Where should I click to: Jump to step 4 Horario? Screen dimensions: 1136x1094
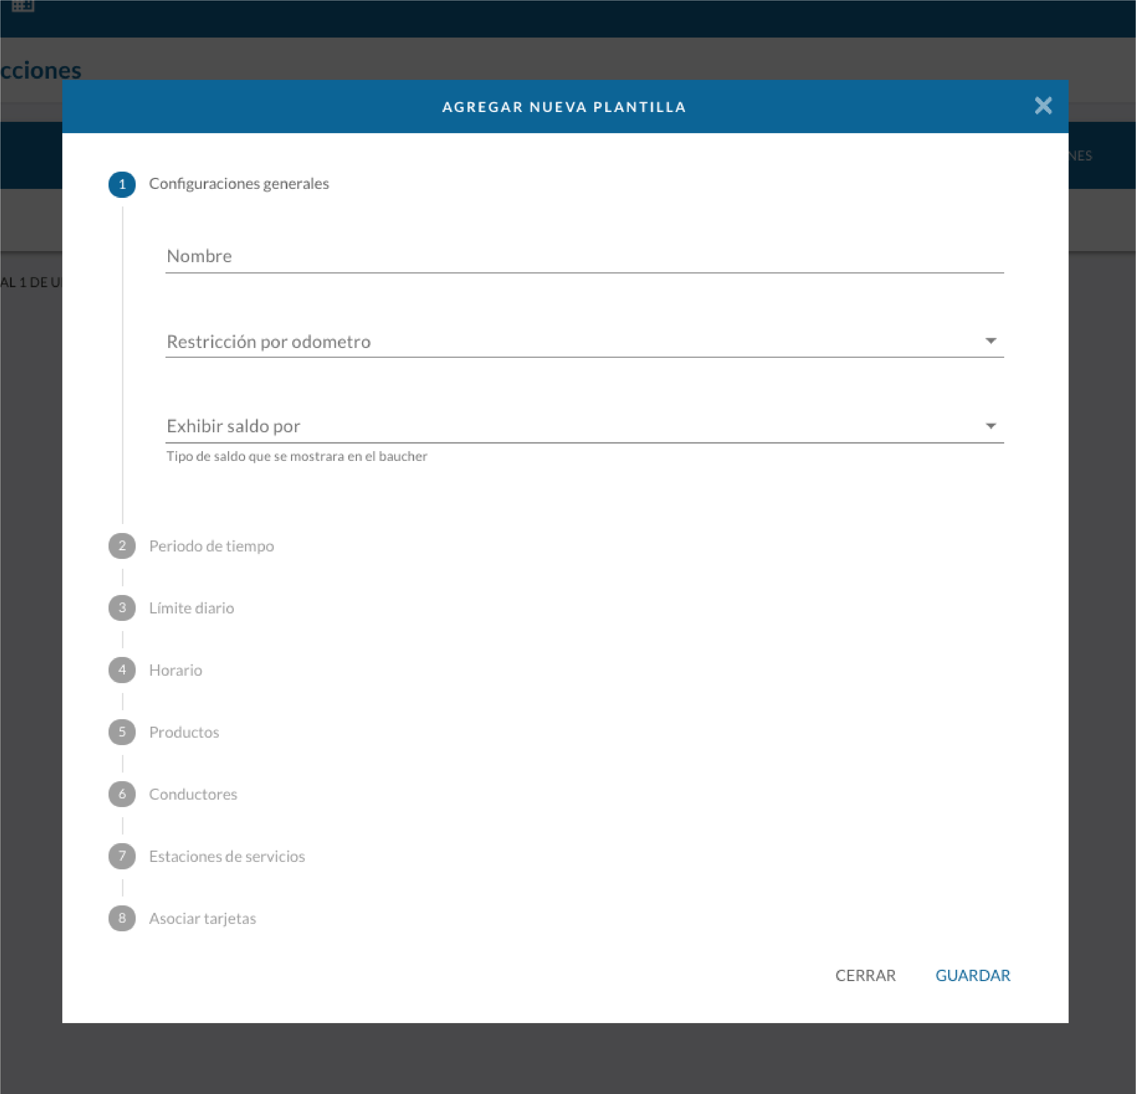[155, 670]
